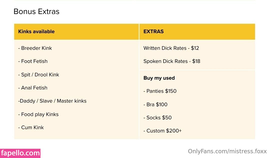Viewport: 270px width, 158px height.
Task: Click the Bra $100 item
Action: [155, 104]
